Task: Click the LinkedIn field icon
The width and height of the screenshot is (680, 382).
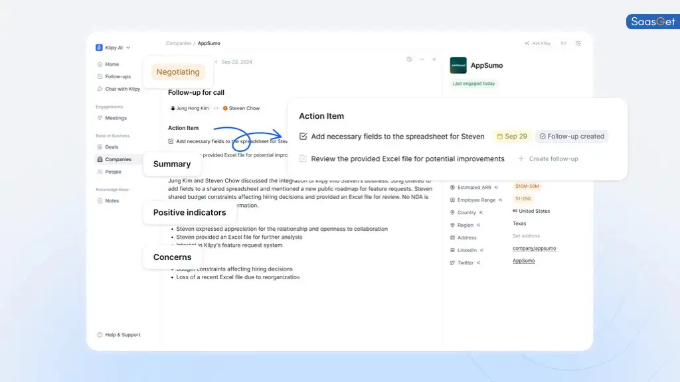Action: [x=452, y=250]
